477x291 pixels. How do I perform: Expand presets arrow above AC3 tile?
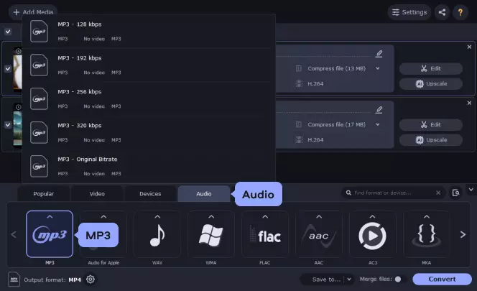[372, 217]
